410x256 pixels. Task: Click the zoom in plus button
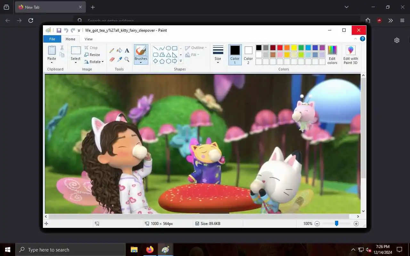[356, 224]
